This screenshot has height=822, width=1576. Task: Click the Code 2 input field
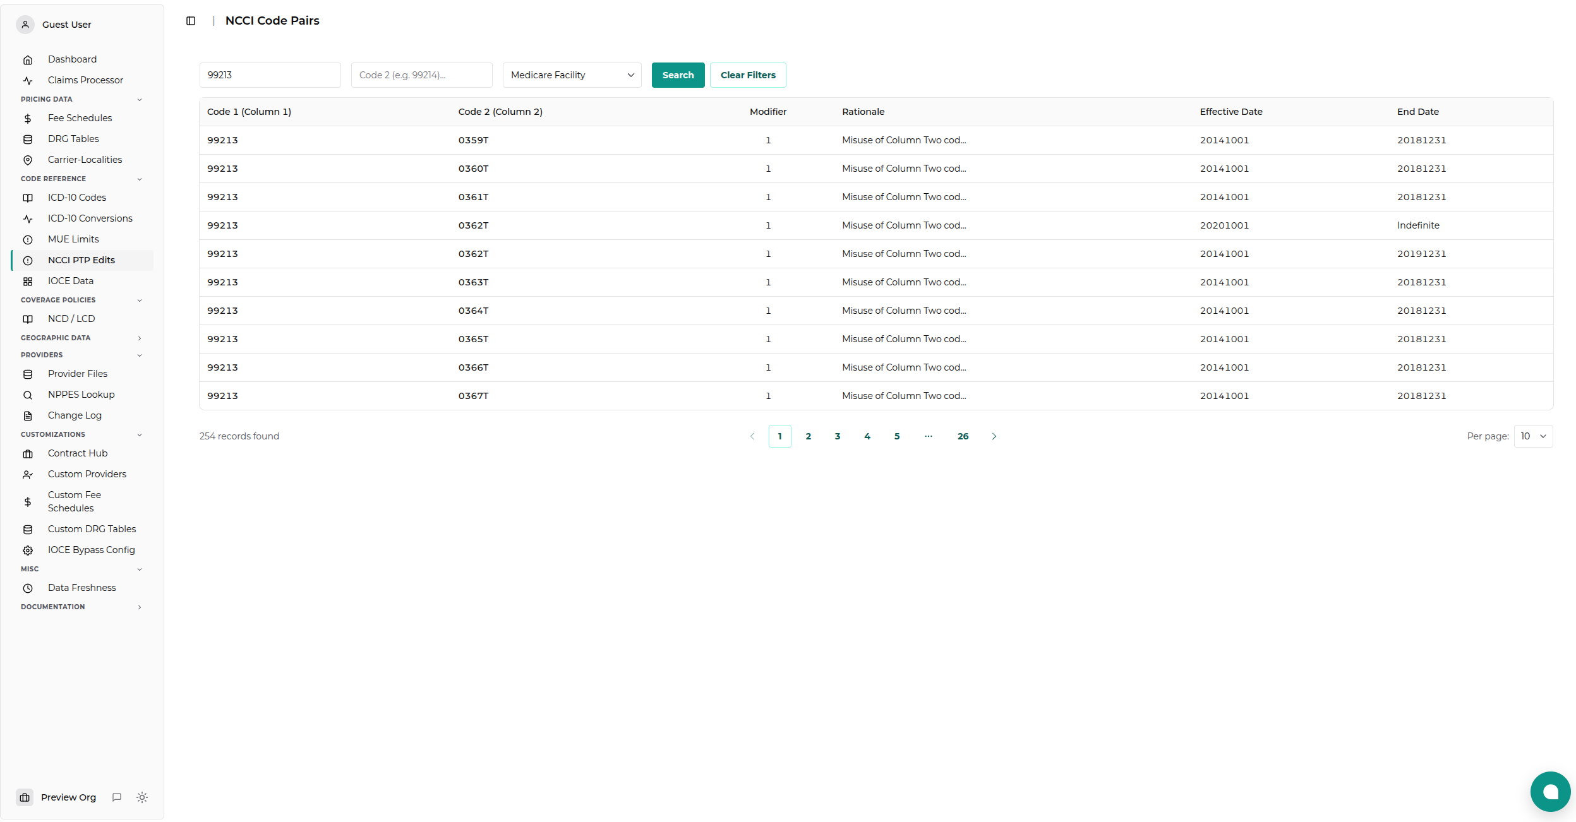(x=421, y=75)
